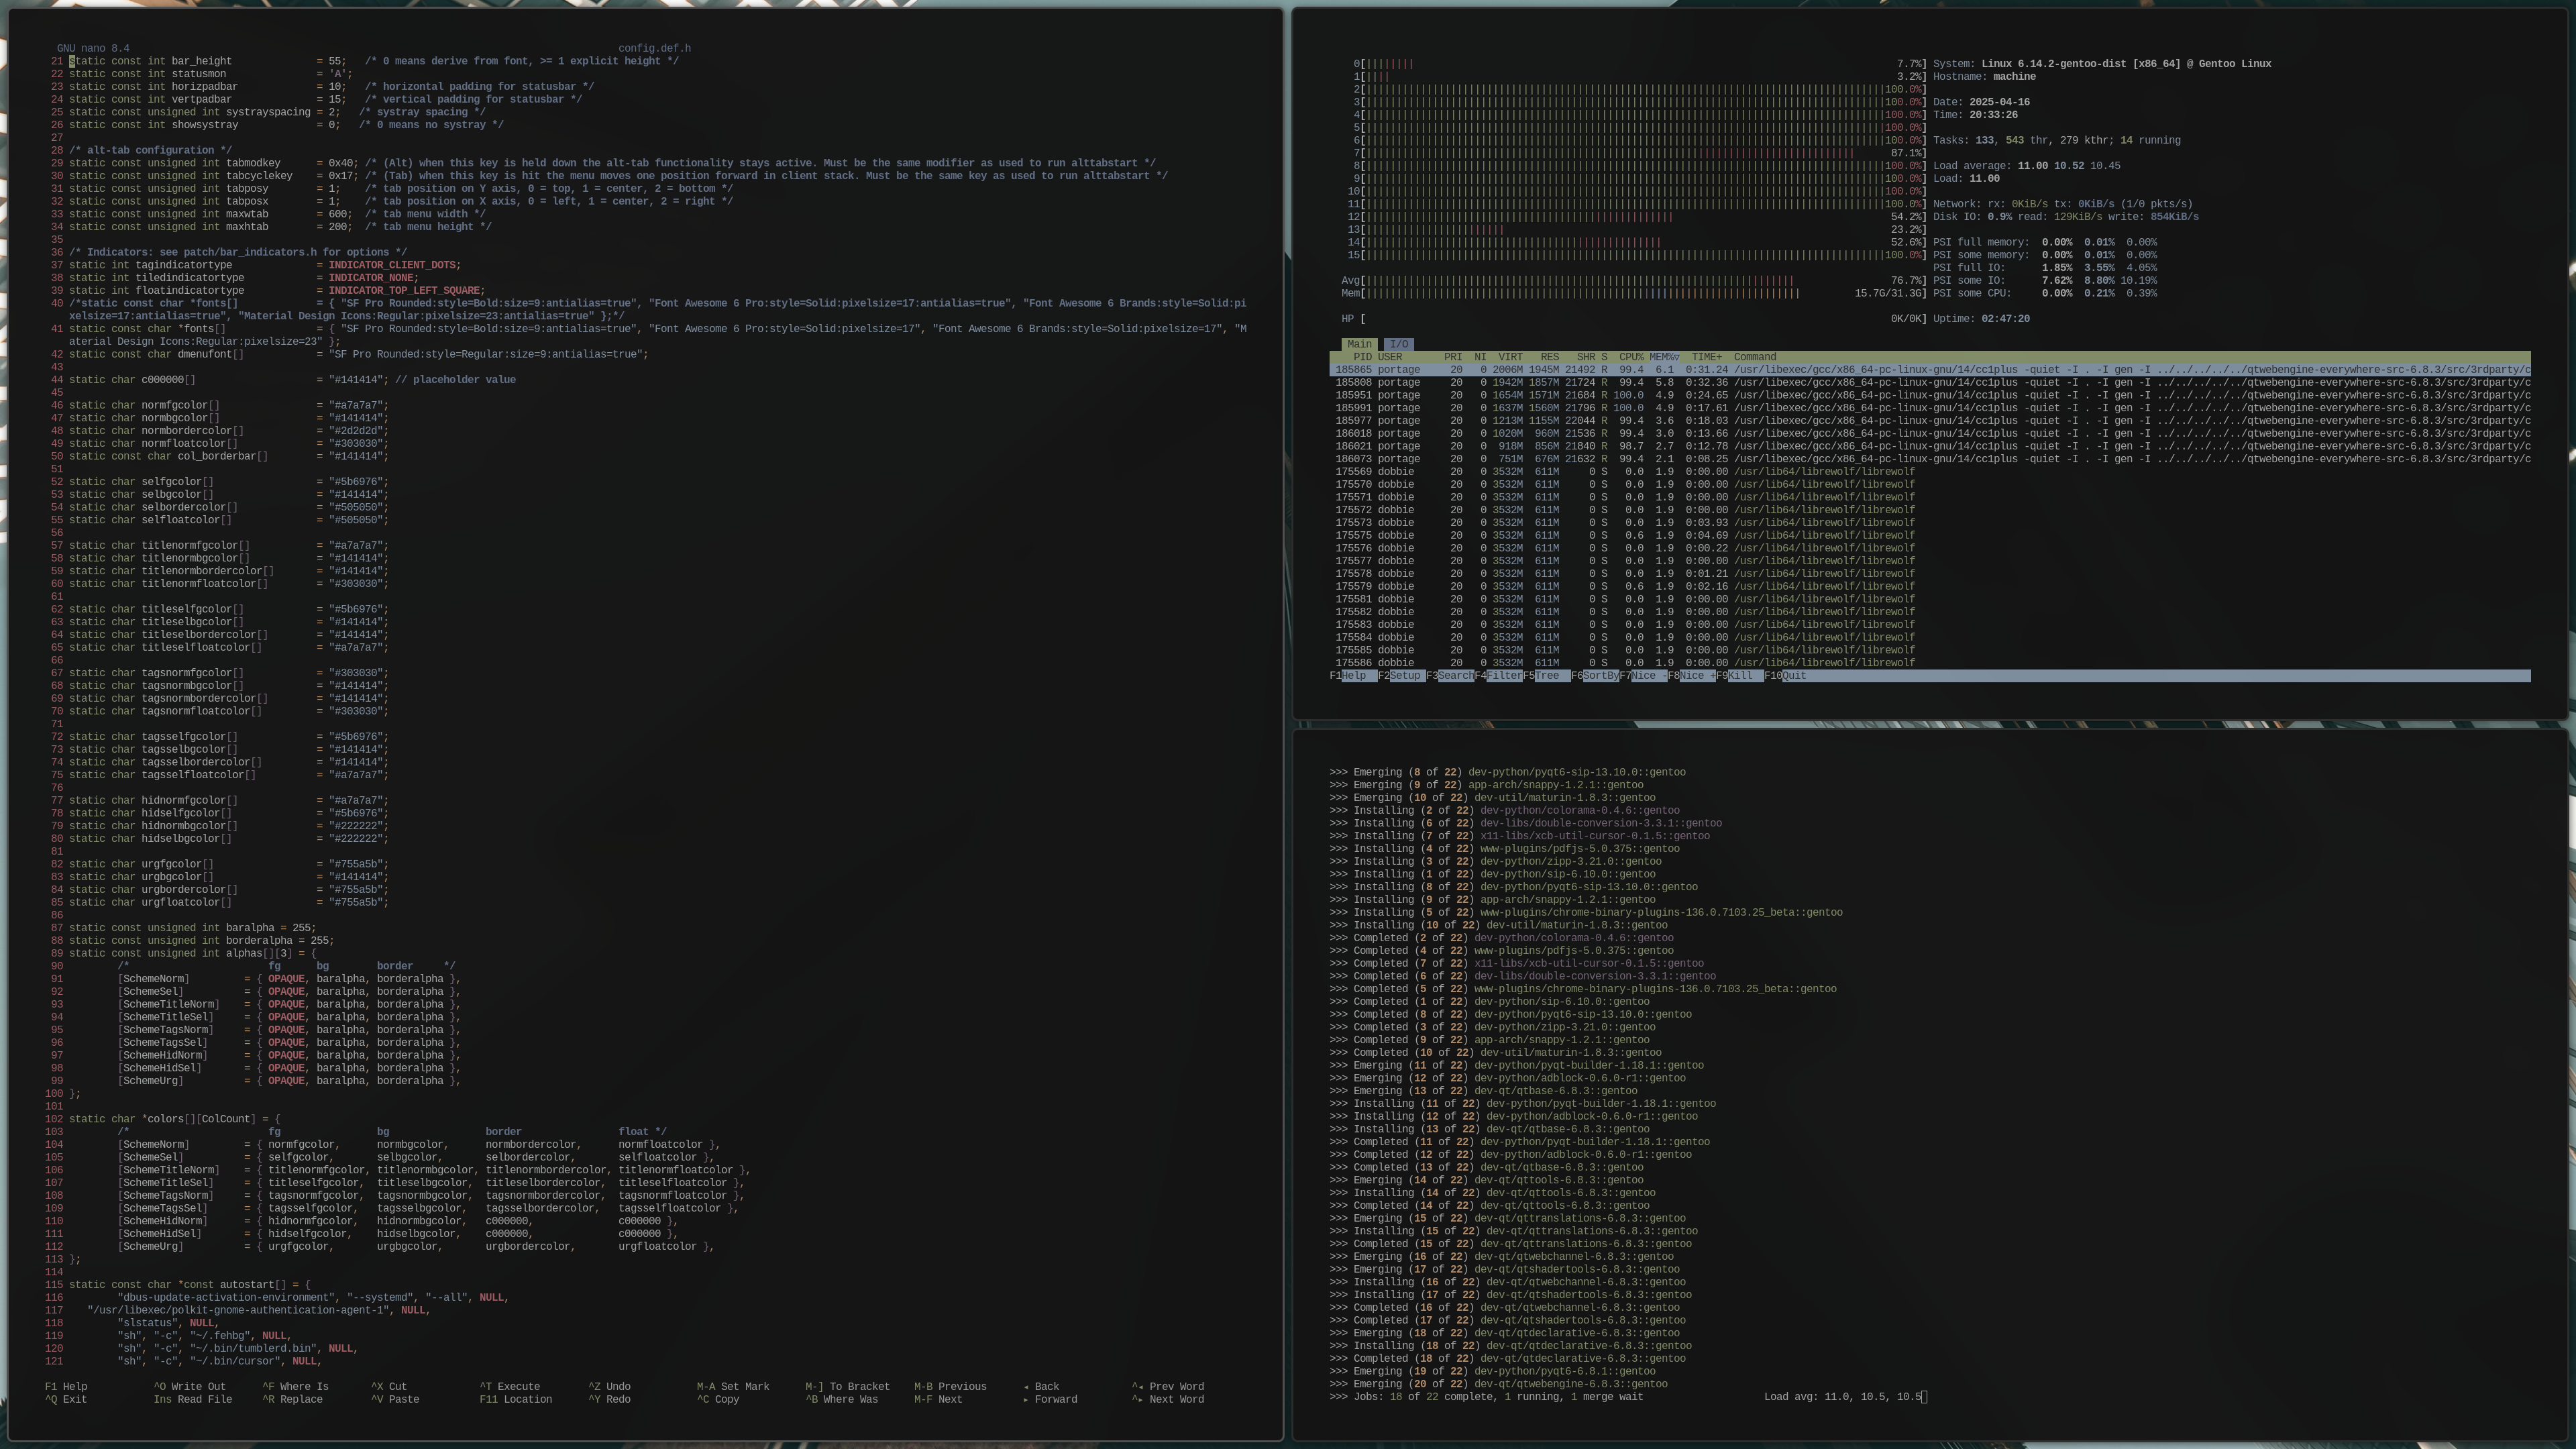Click ^T Execute in nano
This screenshot has width=2576, height=1449.
[510, 1387]
